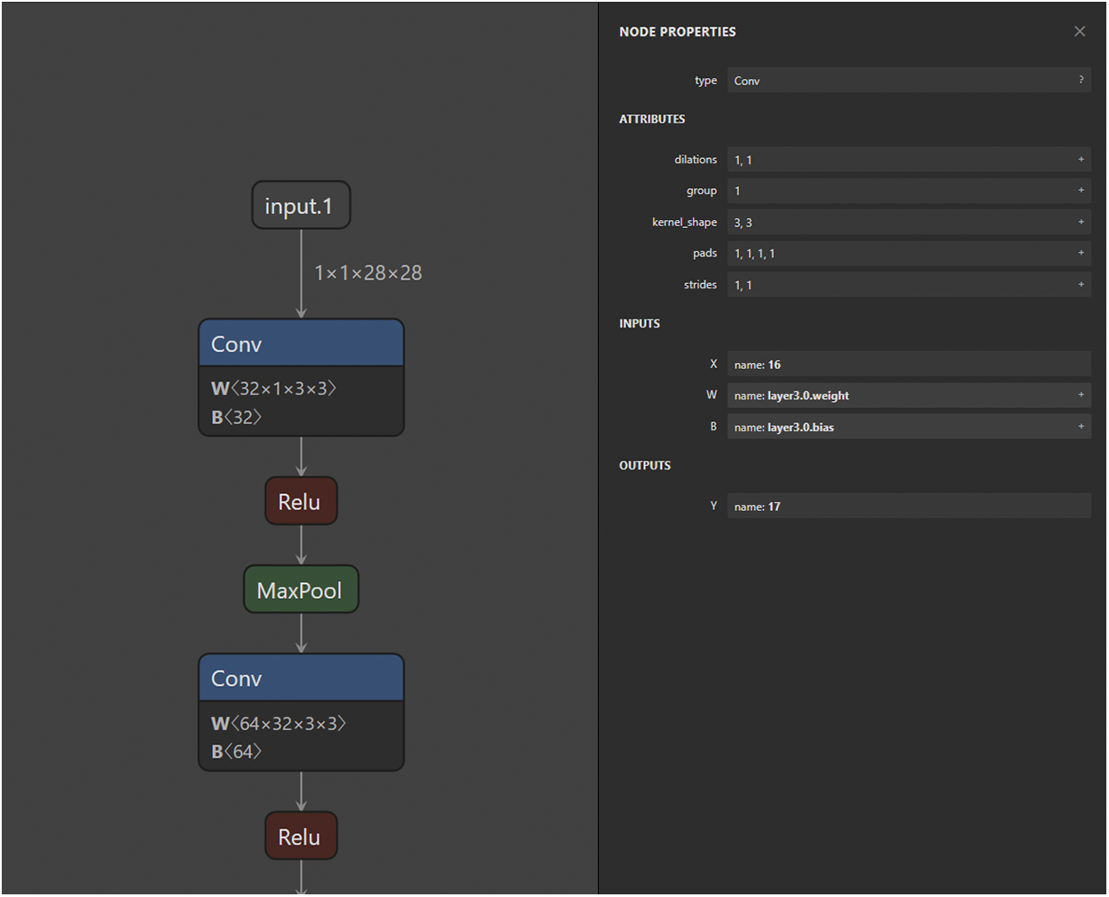Click bias B⟨64⟩ in second Conv

[236, 751]
